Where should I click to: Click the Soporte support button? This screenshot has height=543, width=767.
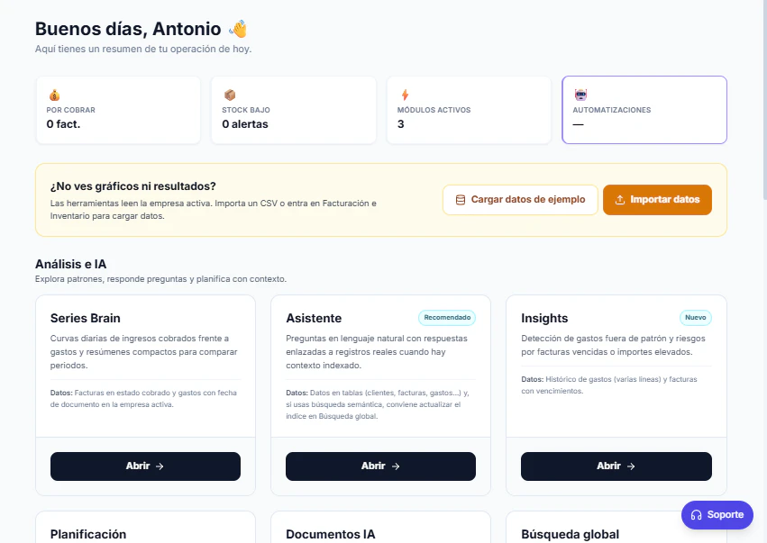717,514
